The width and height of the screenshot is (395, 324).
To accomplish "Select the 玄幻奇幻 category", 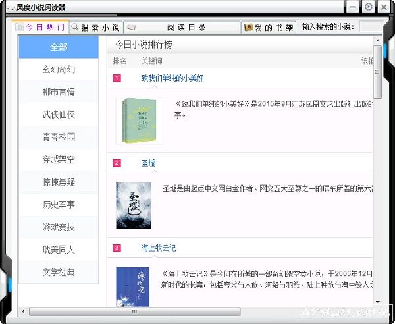I will coord(59,70).
